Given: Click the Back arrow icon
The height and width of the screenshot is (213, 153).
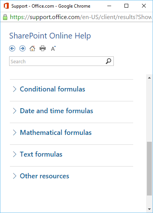Looking at the screenshot, I should [12, 48].
